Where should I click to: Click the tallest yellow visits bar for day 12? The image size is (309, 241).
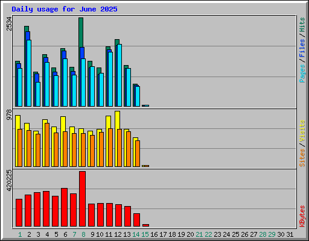pyautogui.click(x=117, y=120)
